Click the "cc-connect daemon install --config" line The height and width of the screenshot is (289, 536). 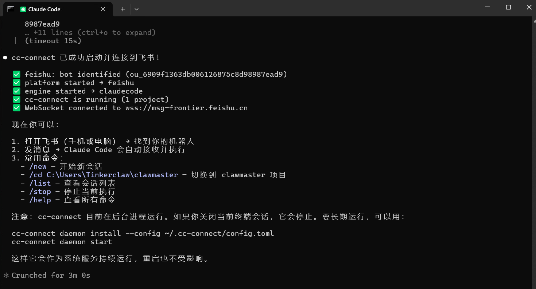coord(143,234)
